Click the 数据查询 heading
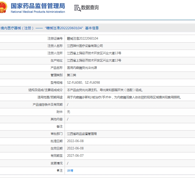Screen dimensions: 195x178 point(90,8)
